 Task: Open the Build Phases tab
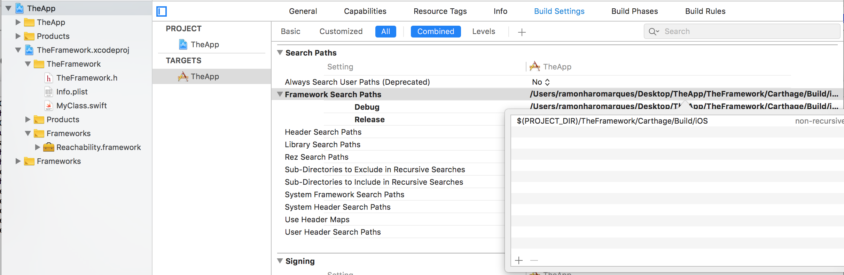coord(634,11)
